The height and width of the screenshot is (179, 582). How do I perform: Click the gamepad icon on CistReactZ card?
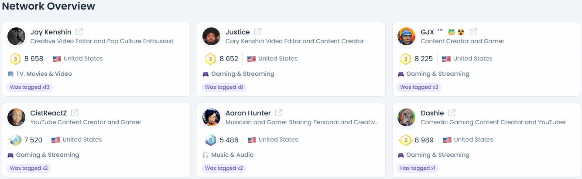click(10, 155)
